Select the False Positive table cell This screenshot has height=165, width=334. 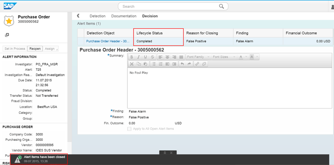tap(208, 41)
